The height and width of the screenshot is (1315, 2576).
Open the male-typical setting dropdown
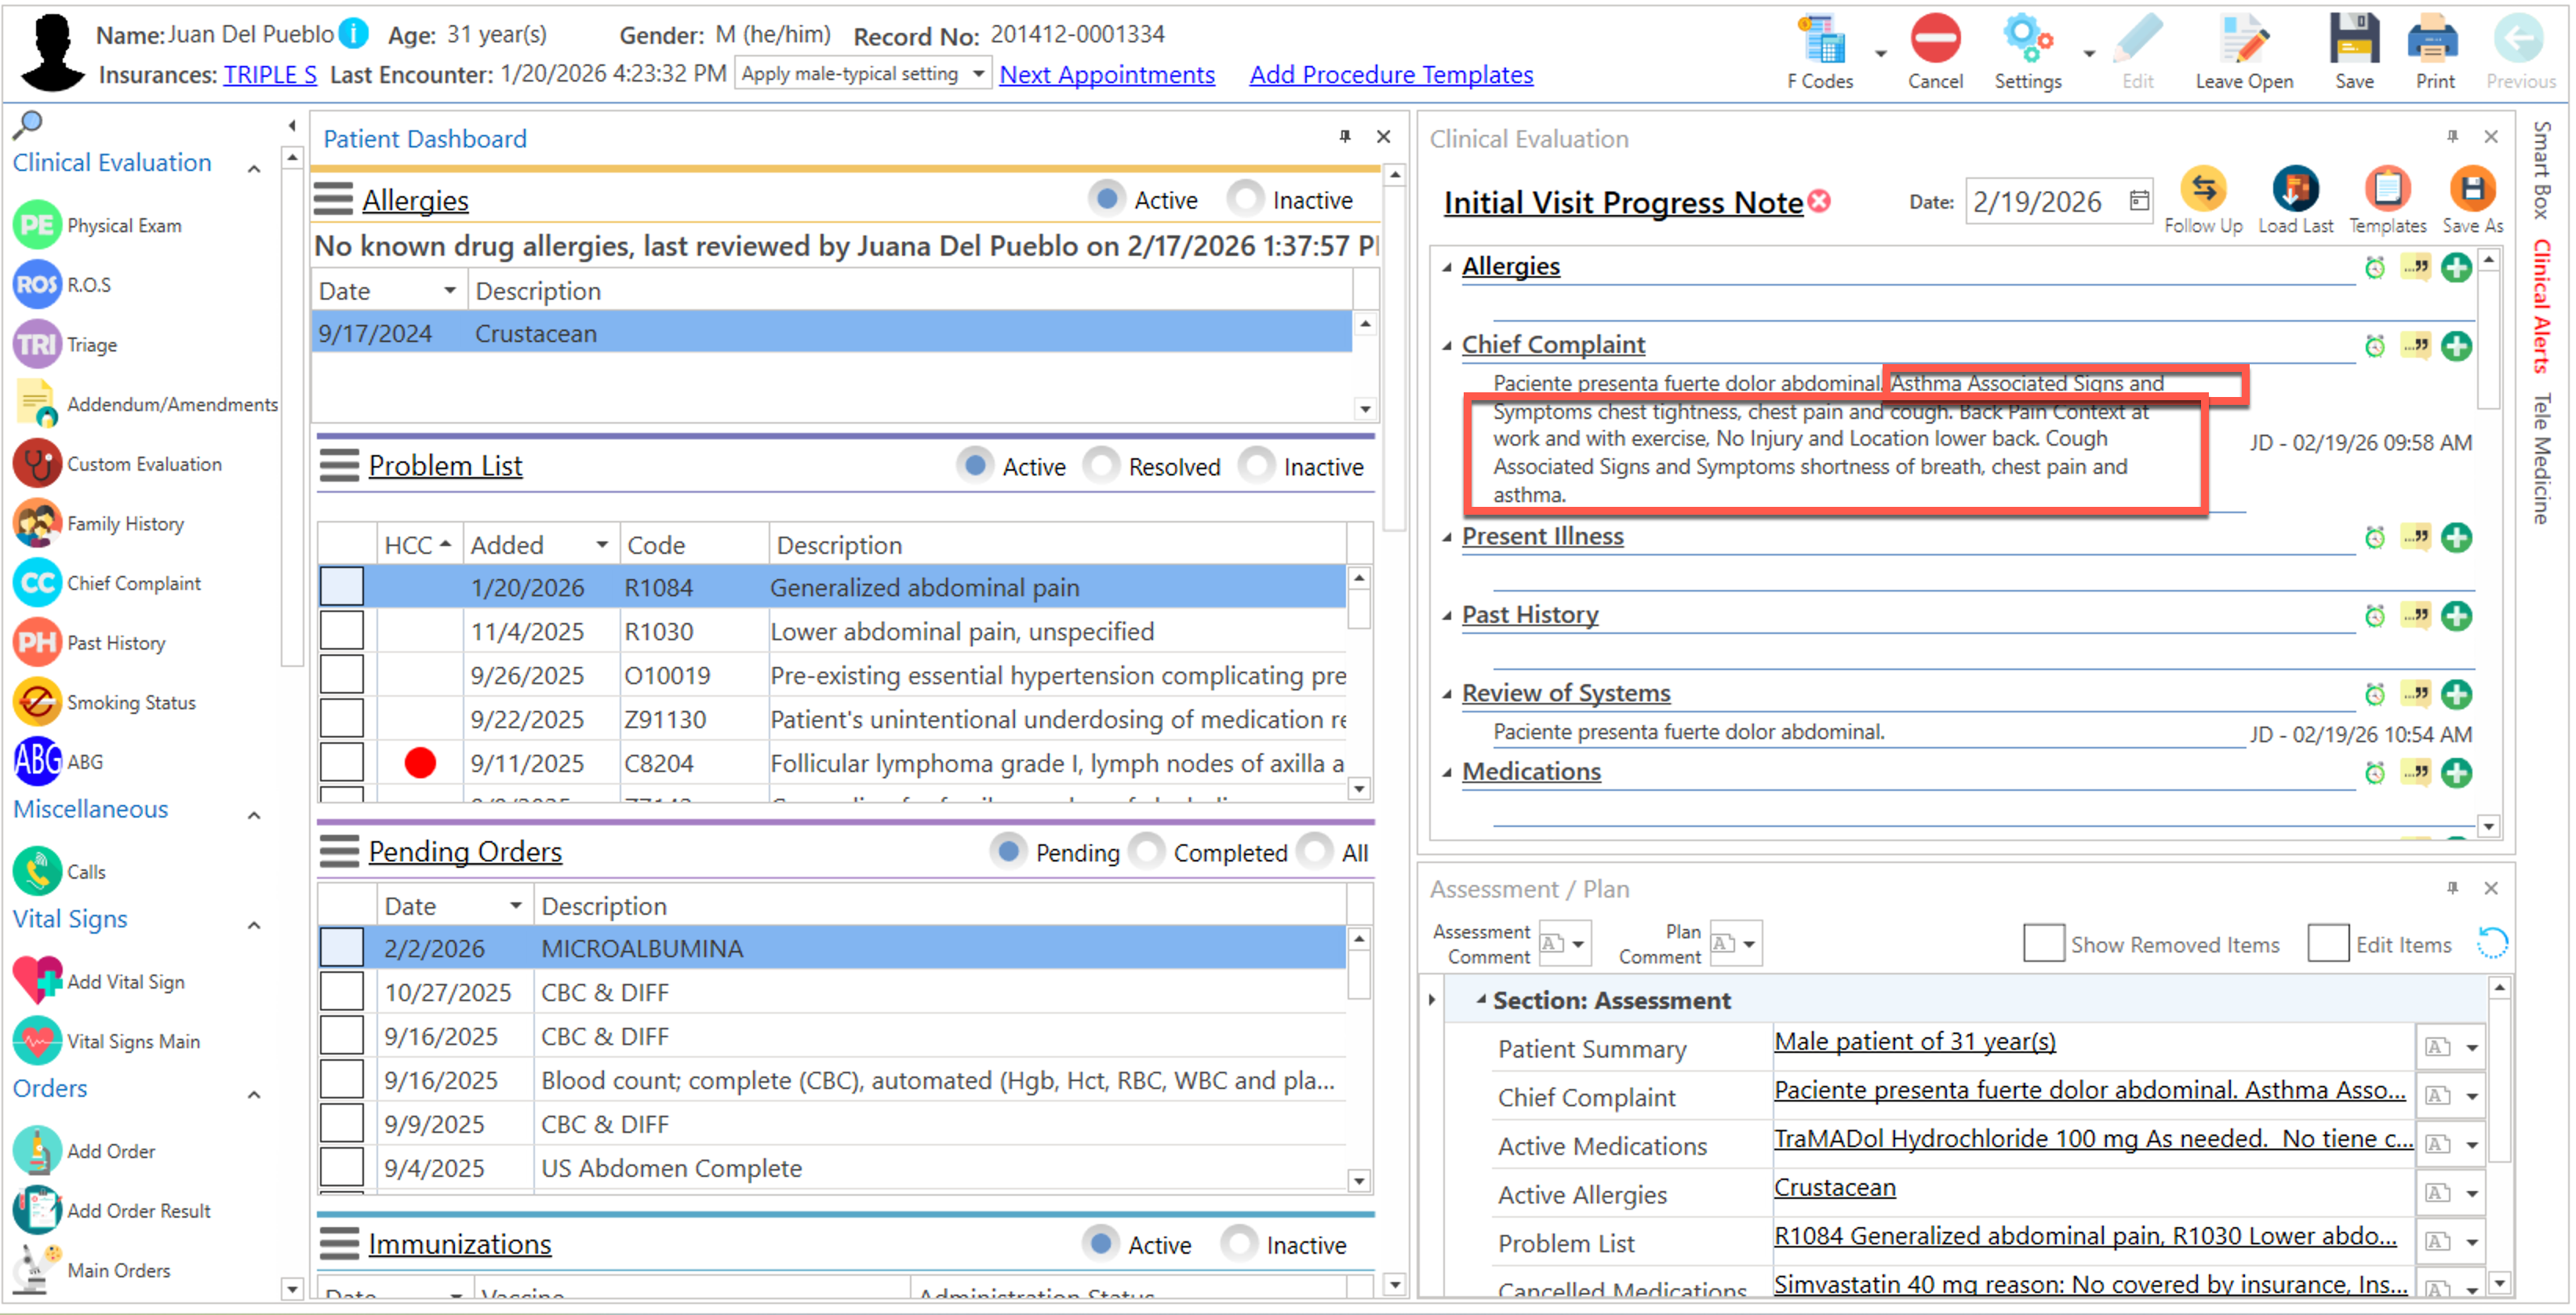pos(978,74)
